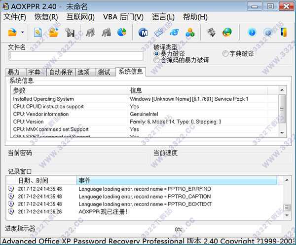Maximize the AOXPPR window

tap(270, 6)
